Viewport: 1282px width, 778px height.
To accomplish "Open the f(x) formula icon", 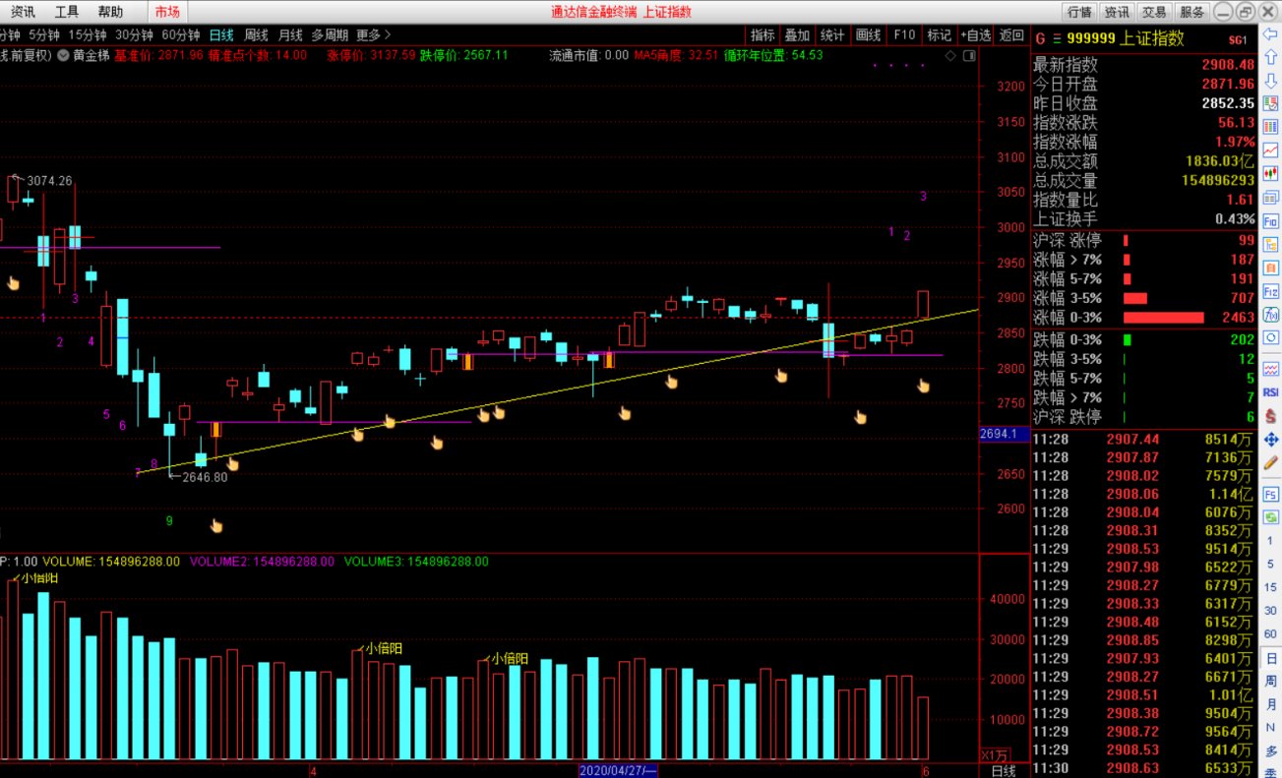I will coord(1271,315).
